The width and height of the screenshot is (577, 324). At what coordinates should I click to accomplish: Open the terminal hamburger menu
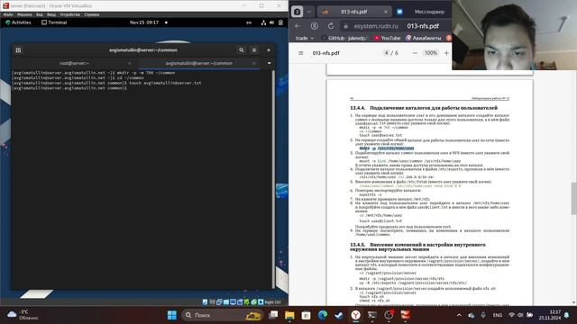coord(254,50)
